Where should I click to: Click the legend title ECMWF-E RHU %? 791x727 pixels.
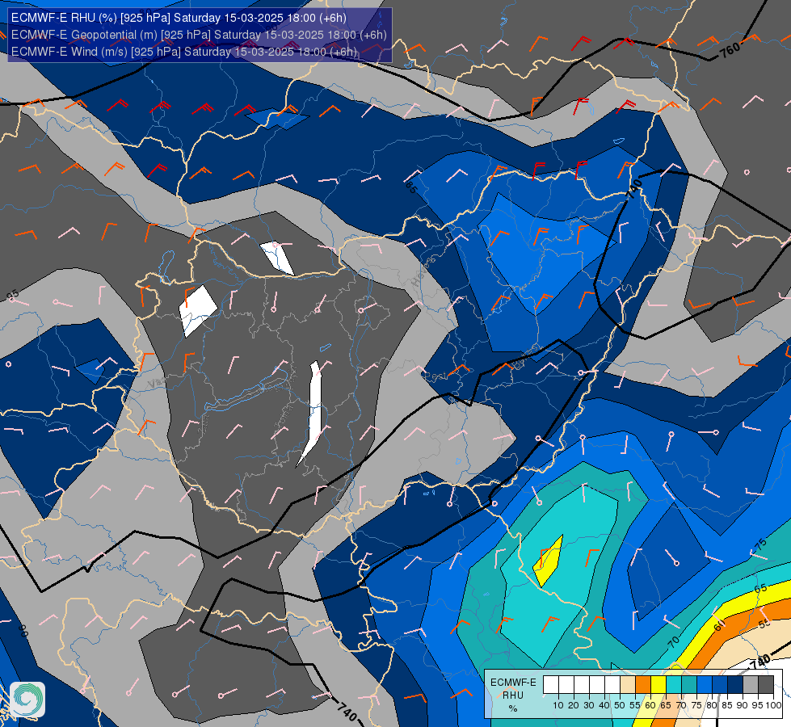click(513, 695)
